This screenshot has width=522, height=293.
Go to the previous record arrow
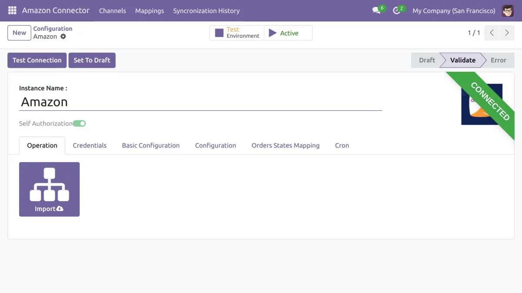point(492,33)
